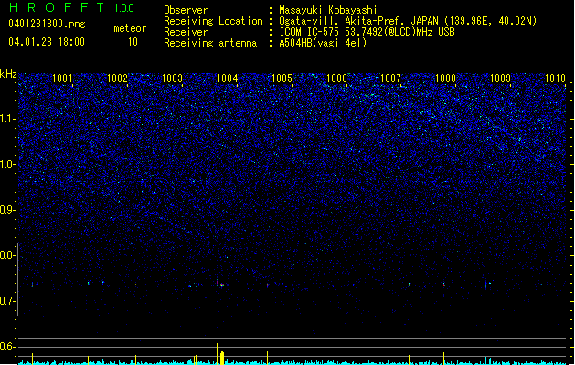Select the Ogata-vill. Akita-Pref. JAPAN location text
Viewport: 575px width, 365px height.
[x=408, y=21]
